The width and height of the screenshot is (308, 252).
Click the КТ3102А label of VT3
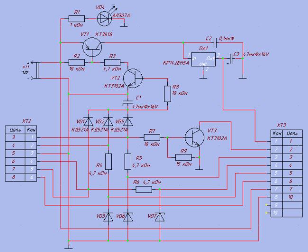click(217, 138)
